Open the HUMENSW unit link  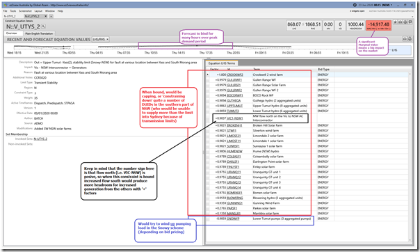[x=234, y=151]
